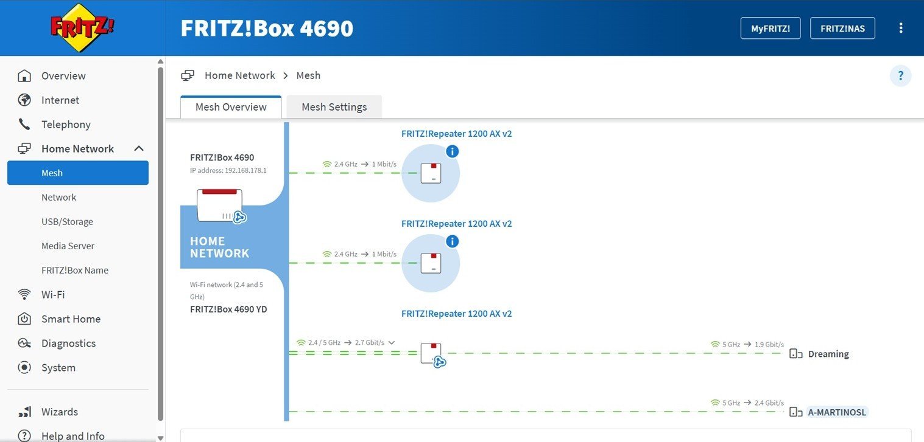This screenshot has width=924, height=442.
Task: Click the third FRITZ!Repeater mesh device icon
Action: (x=432, y=354)
